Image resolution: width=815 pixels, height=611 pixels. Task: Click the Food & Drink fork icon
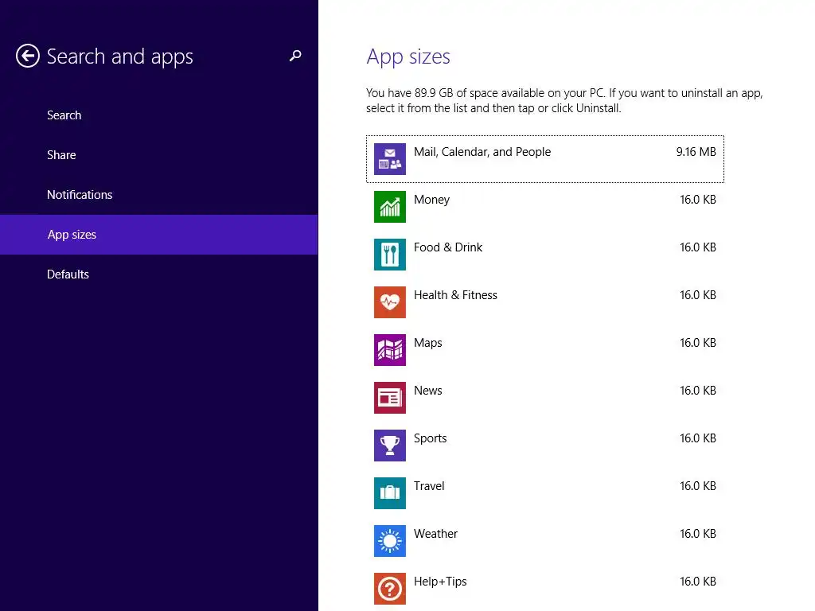pos(390,255)
